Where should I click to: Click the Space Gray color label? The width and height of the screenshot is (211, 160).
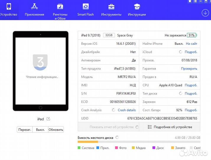(x=125, y=35)
